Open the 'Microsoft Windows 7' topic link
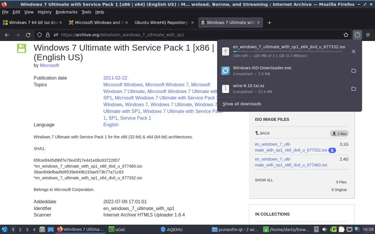This screenshot has width=375, height=234. tap(167, 85)
